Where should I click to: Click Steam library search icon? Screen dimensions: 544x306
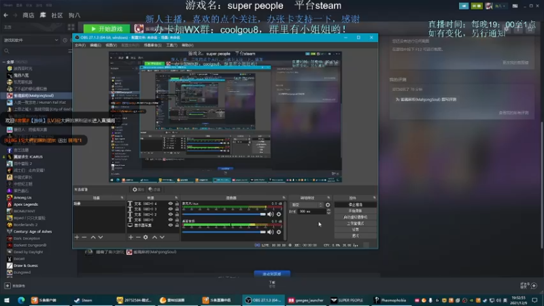(6, 51)
